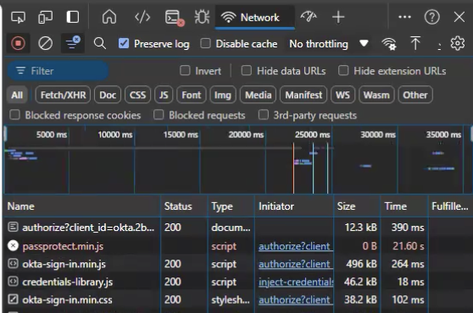The height and width of the screenshot is (313, 473).
Task: Filter by Font requests
Action: tap(192, 95)
